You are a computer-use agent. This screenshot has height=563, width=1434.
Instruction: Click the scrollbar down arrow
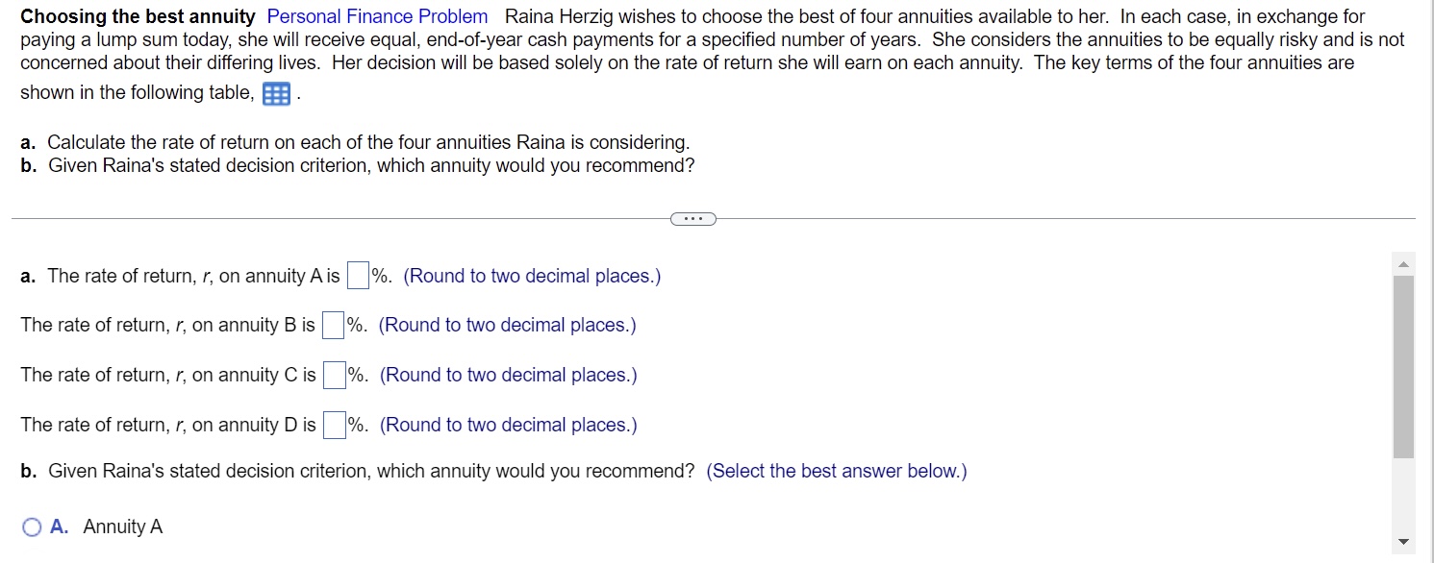(x=1403, y=542)
